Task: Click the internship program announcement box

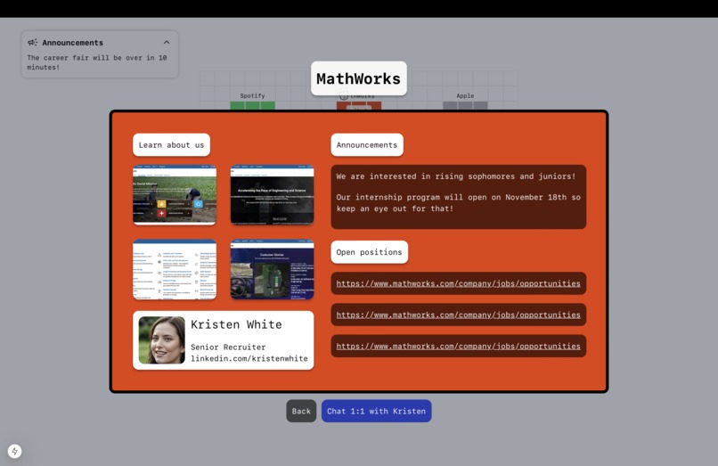Action: pos(459,197)
